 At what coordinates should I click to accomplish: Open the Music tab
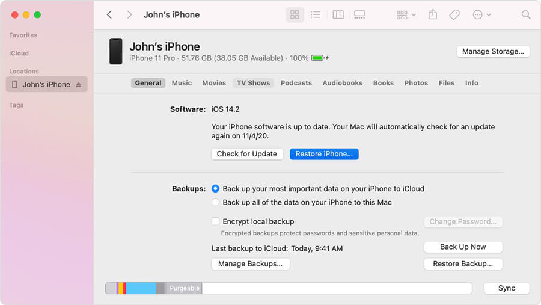pyautogui.click(x=182, y=83)
